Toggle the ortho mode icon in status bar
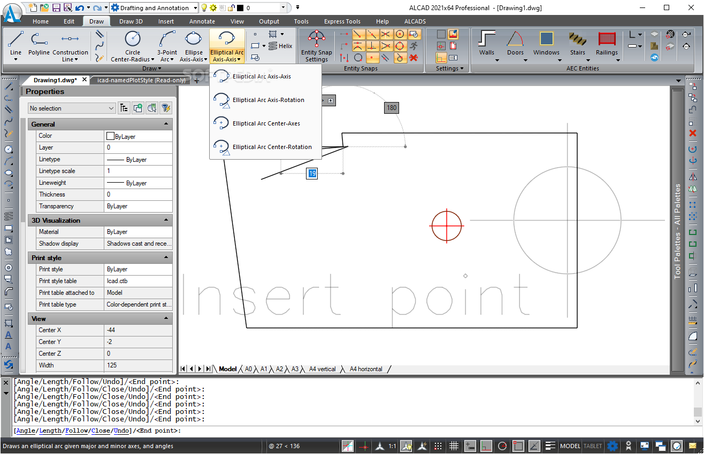The width and height of the screenshot is (704, 454). point(486,446)
